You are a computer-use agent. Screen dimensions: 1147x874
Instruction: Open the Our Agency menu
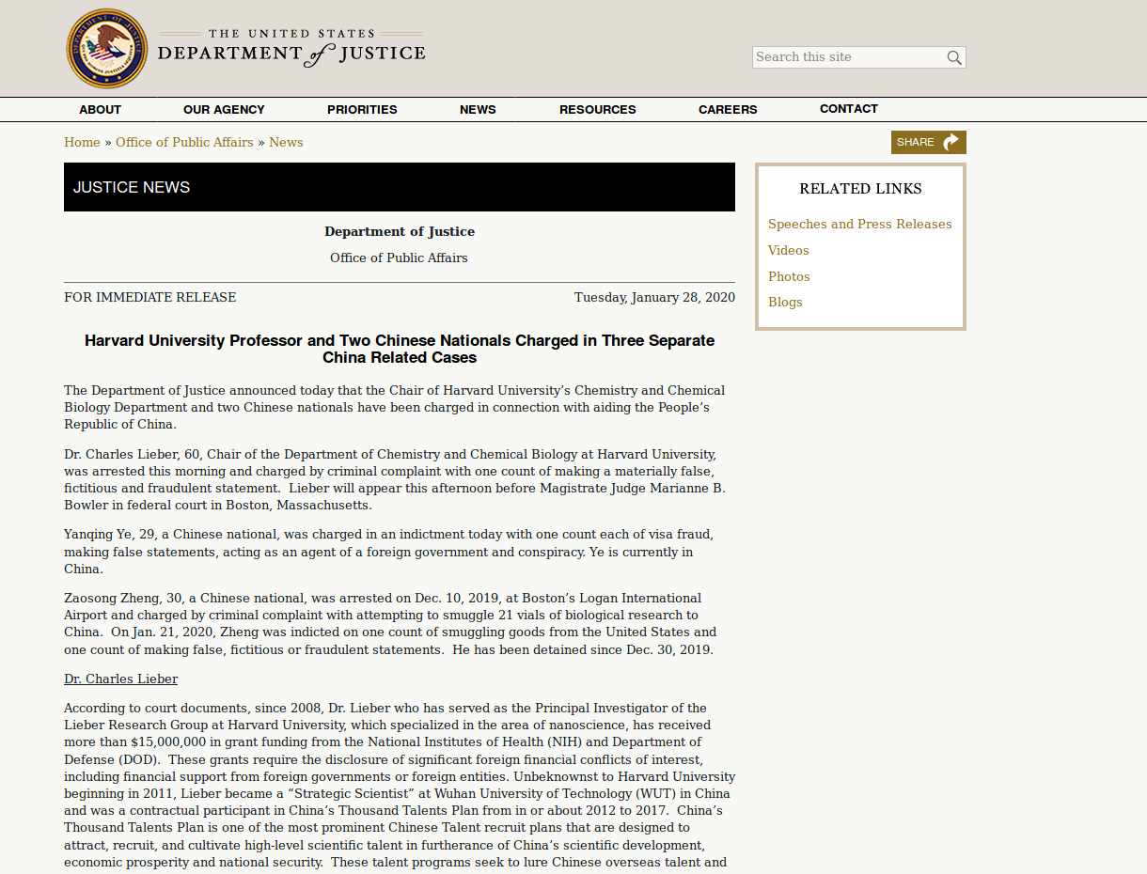pos(224,109)
